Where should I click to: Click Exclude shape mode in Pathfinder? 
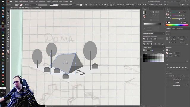click(155, 39)
